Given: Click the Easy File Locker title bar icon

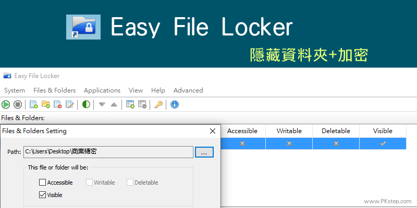Looking at the screenshot, I should pos(7,75).
